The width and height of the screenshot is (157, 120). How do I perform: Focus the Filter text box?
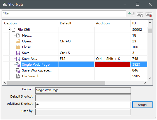[64, 14]
